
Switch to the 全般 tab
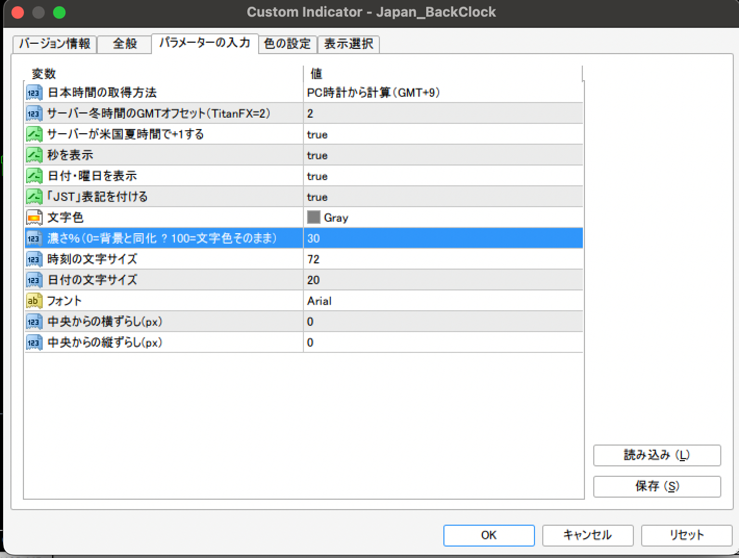[x=125, y=44]
